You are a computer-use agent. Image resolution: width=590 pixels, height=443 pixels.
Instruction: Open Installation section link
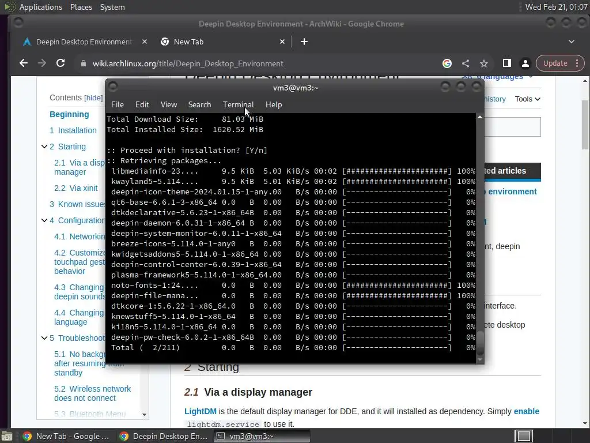[73, 130]
